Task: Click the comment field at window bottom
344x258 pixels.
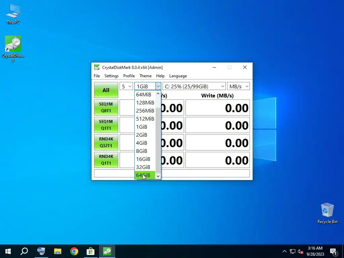Action: click(172, 173)
